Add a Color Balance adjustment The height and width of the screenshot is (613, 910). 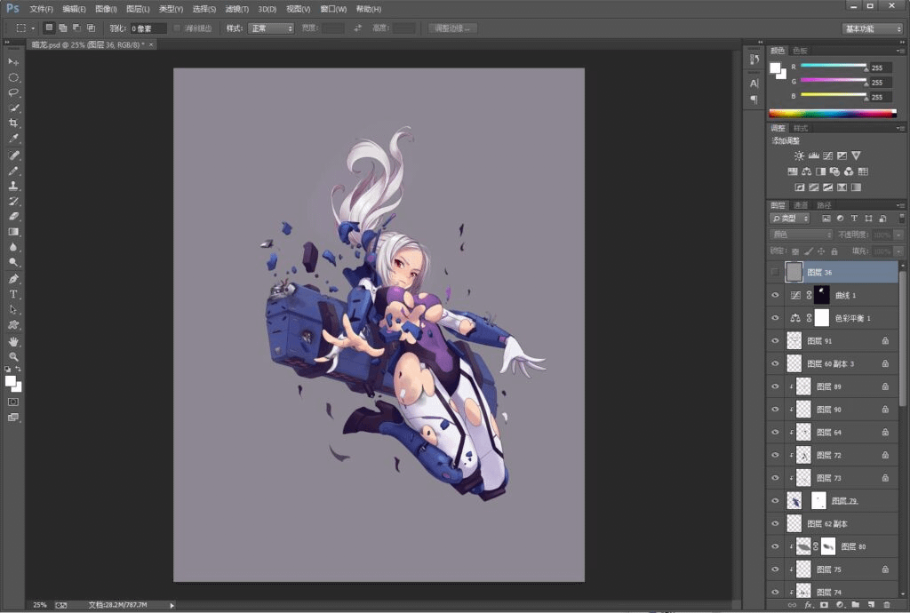tap(807, 171)
